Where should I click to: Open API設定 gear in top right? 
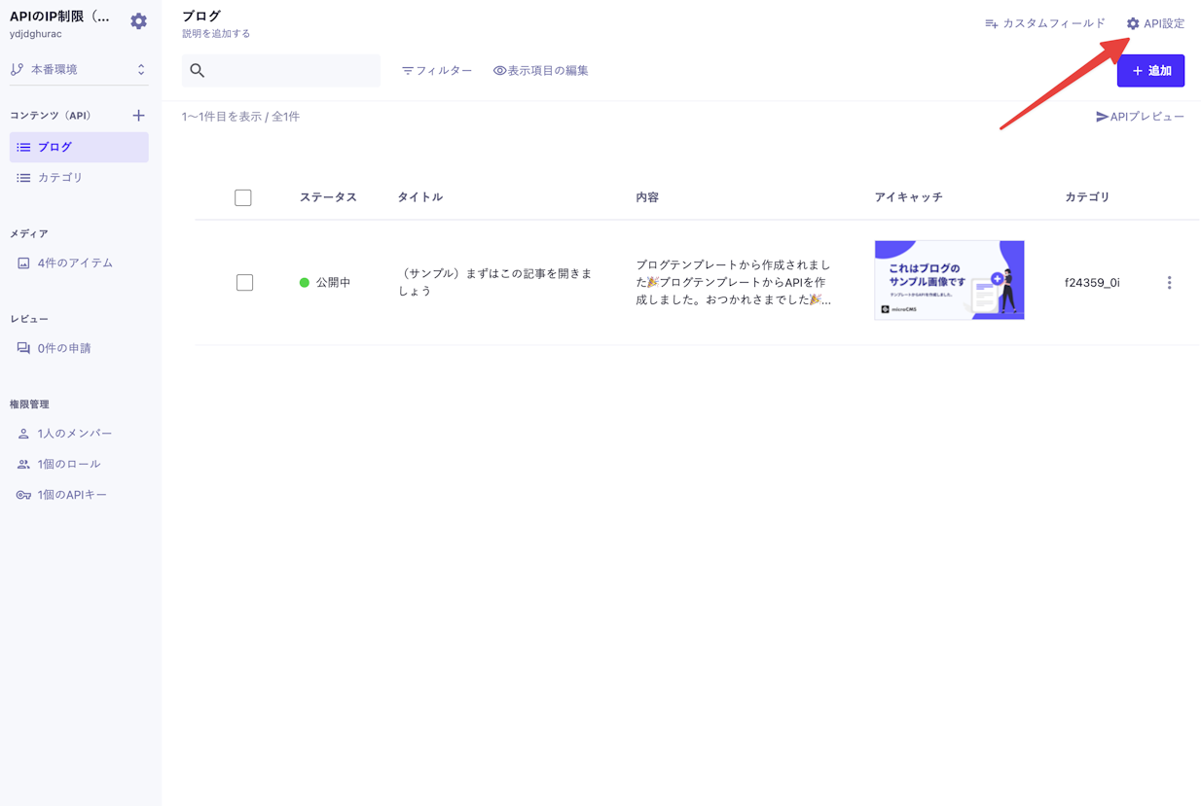1155,23
